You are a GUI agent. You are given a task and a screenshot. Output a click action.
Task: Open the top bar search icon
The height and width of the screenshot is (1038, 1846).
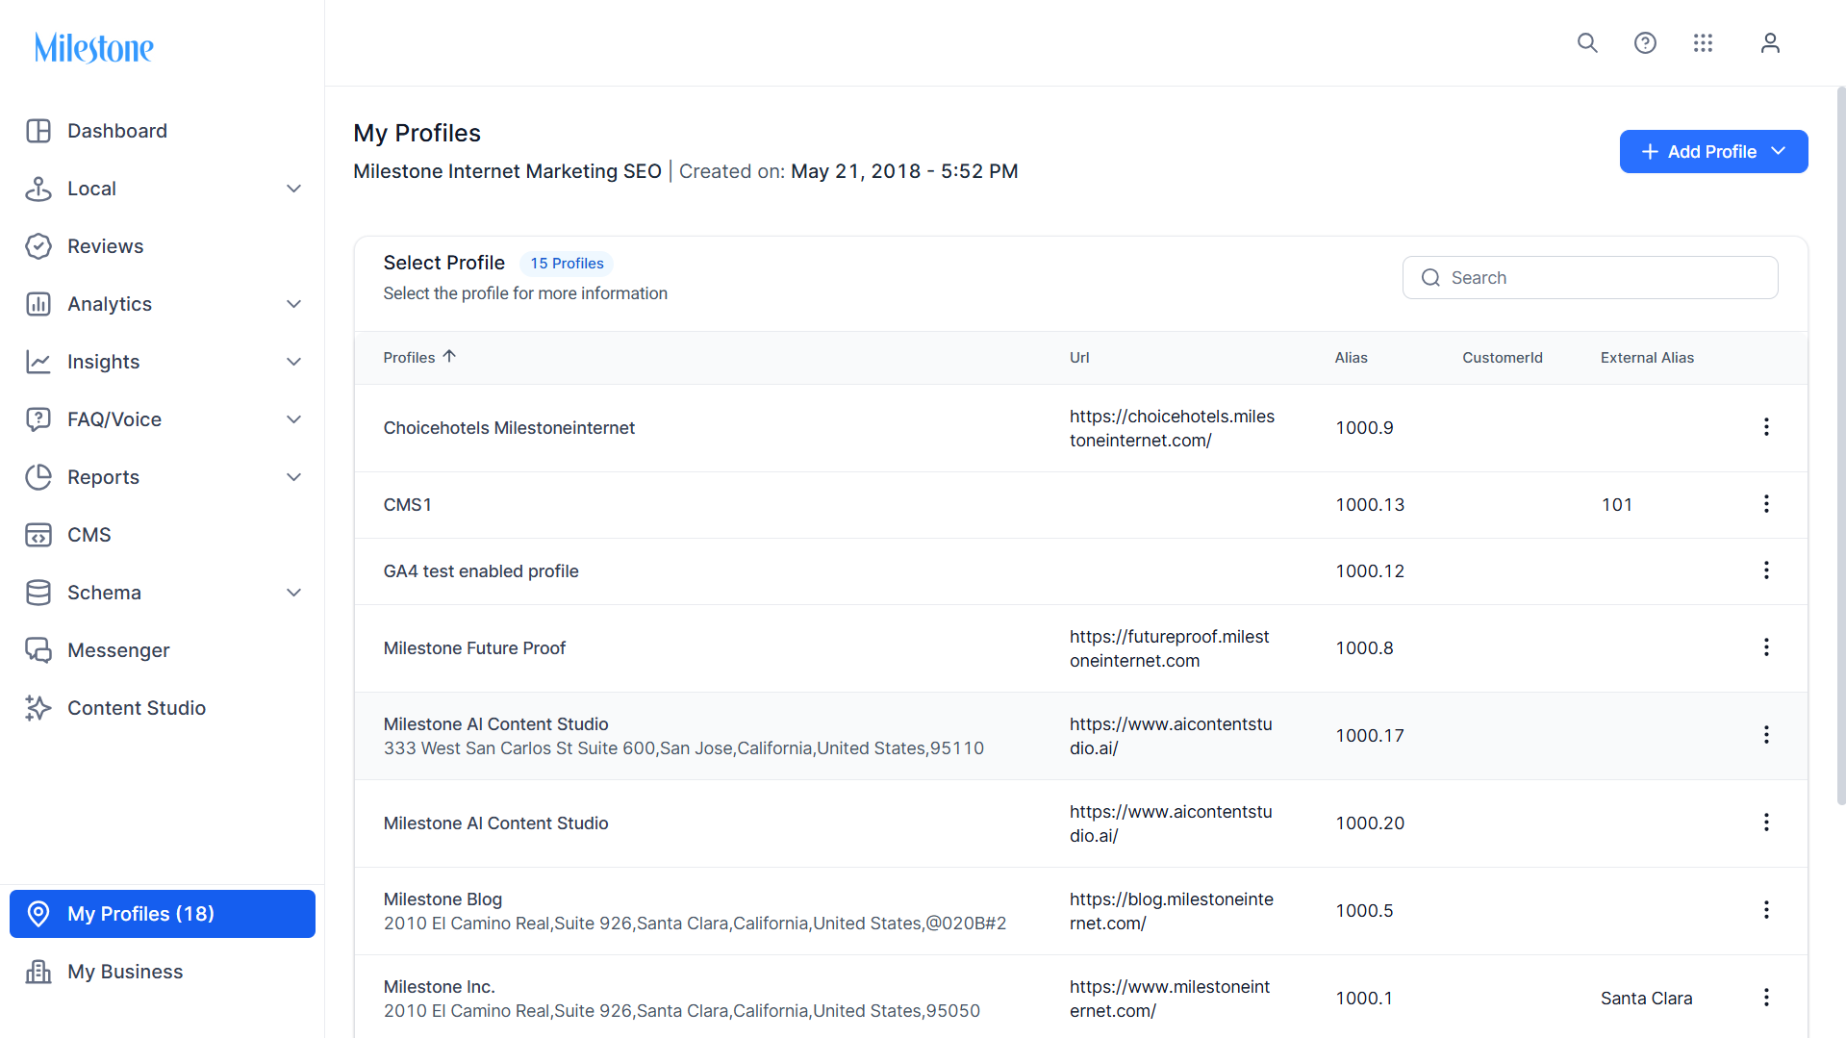[x=1587, y=43]
